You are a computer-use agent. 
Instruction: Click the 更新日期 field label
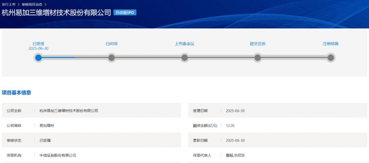[200, 140]
